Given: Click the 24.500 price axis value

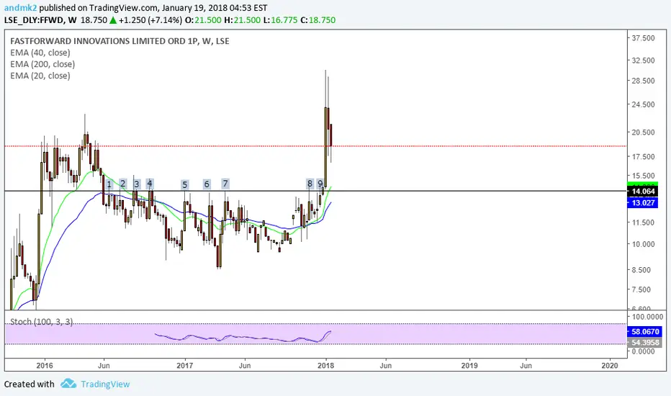Looking at the screenshot, I should point(643,104).
